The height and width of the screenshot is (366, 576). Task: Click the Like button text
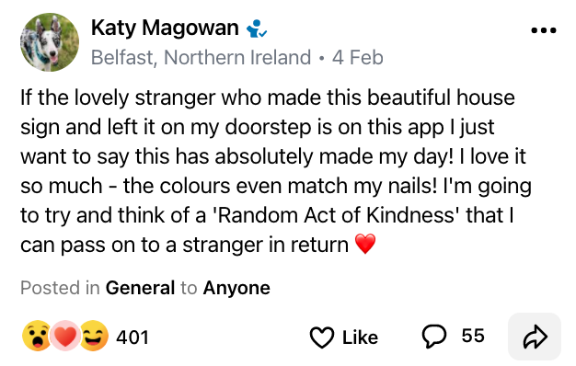click(x=360, y=337)
